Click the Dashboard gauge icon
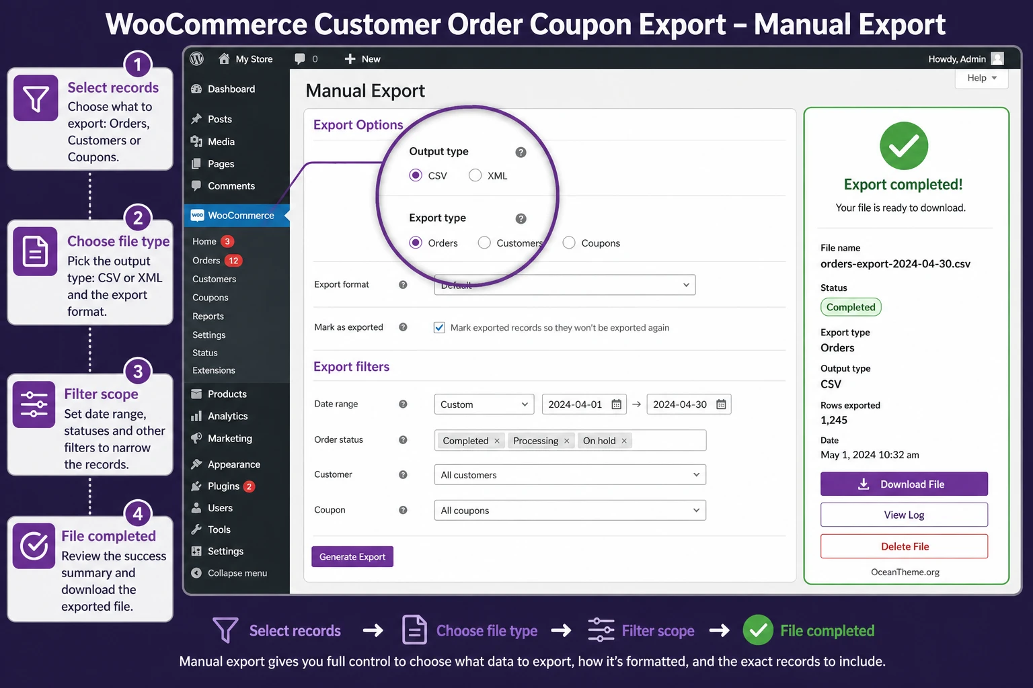Viewport: 1033px width, 688px height. [x=196, y=89]
